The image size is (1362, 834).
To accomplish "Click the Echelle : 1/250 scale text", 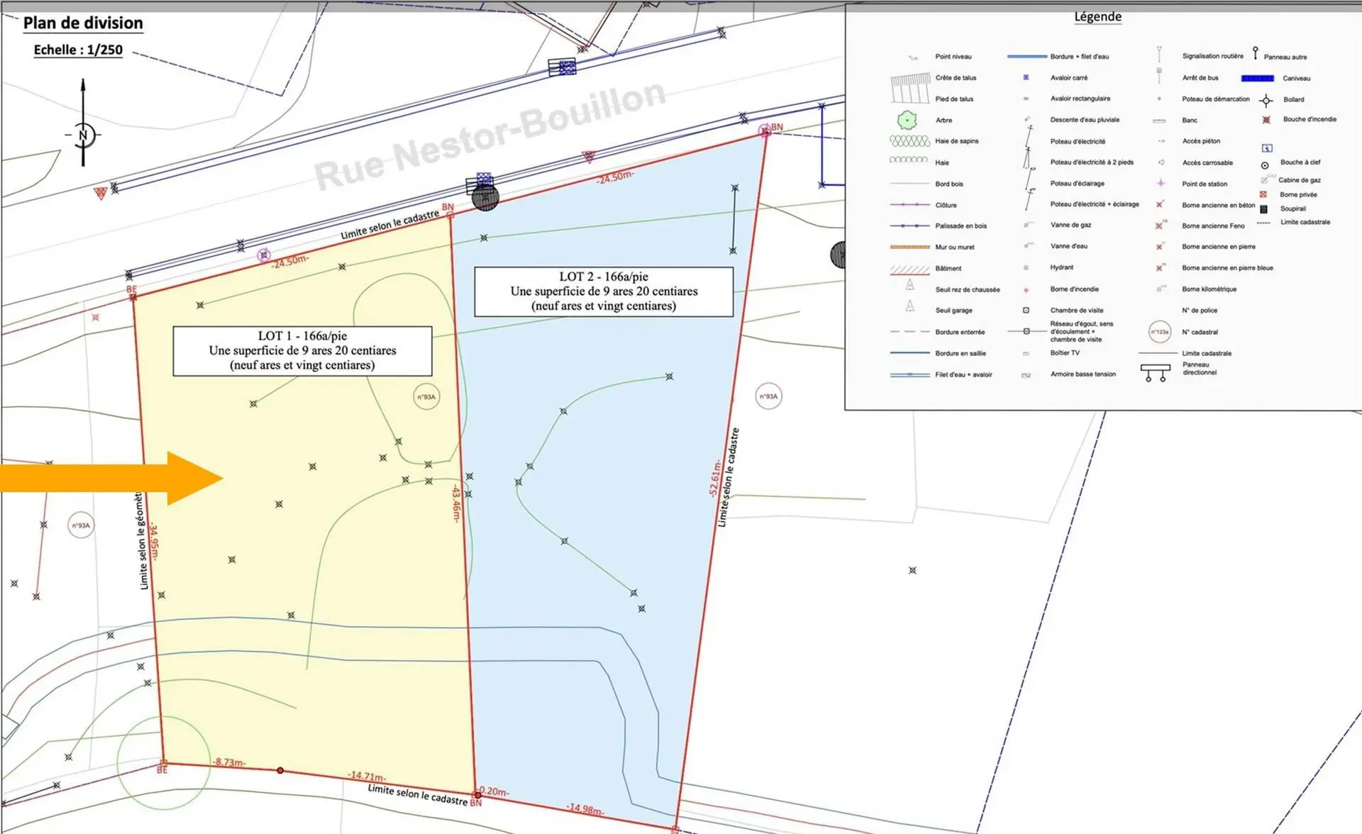I will (78, 50).
